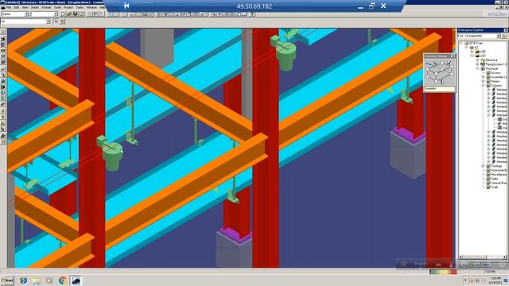The height and width of the screenshot is (286, 509).
Task: Open the Workspace Explorer filter dropdown
Action: click(x=499, y=36)
